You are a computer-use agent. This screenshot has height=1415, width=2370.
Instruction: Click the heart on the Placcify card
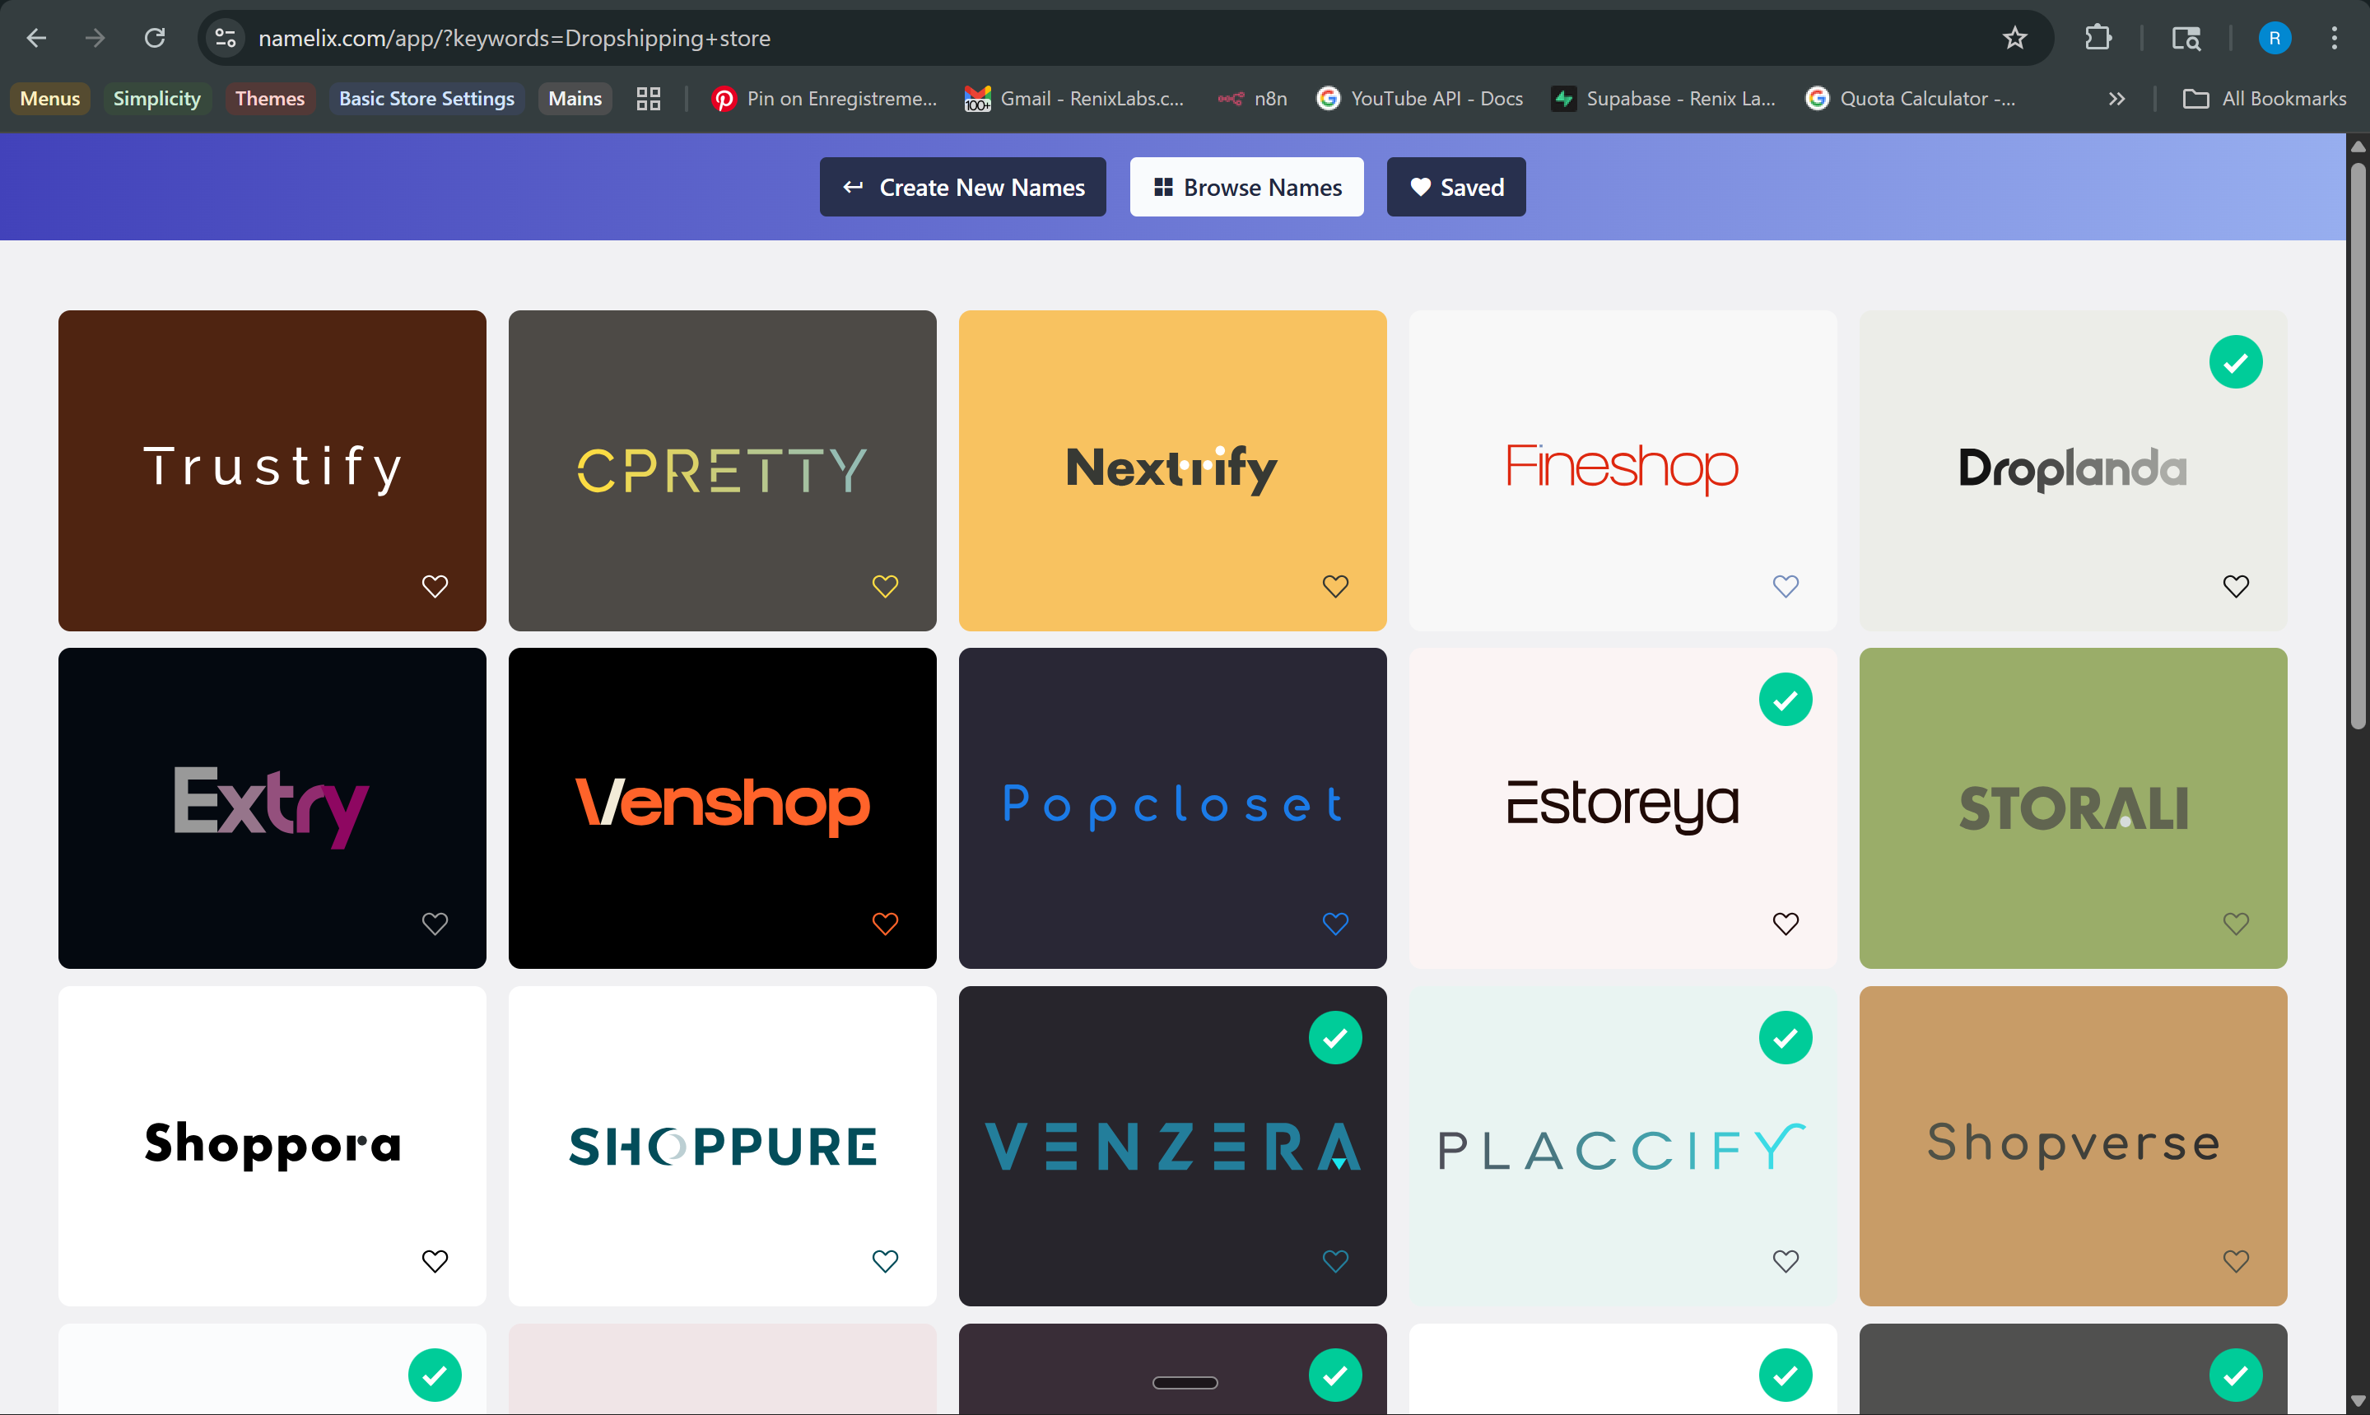point(1786,1260)
